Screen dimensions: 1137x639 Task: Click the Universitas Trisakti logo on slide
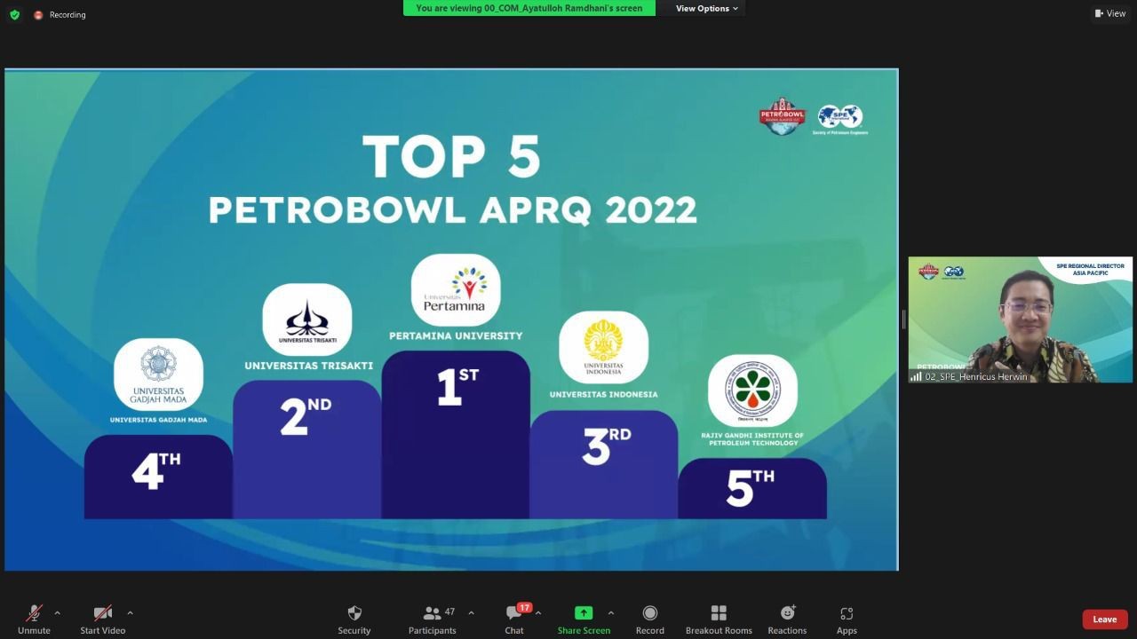tap(307, 319)
